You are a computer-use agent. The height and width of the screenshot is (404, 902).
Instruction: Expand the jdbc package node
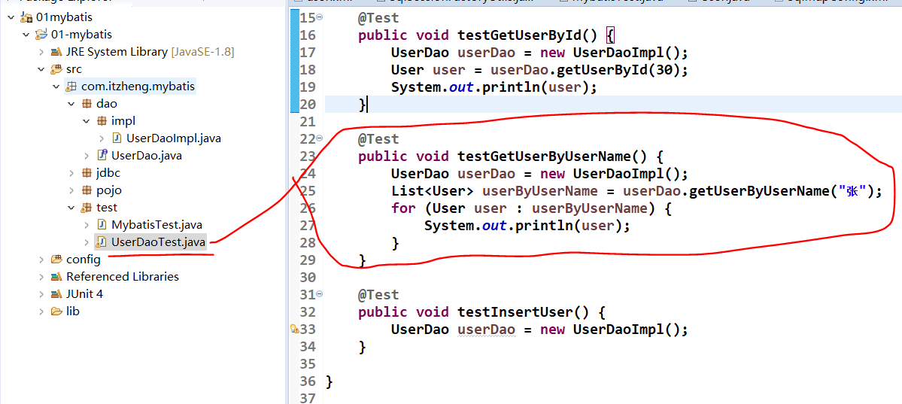coord(71,172)
